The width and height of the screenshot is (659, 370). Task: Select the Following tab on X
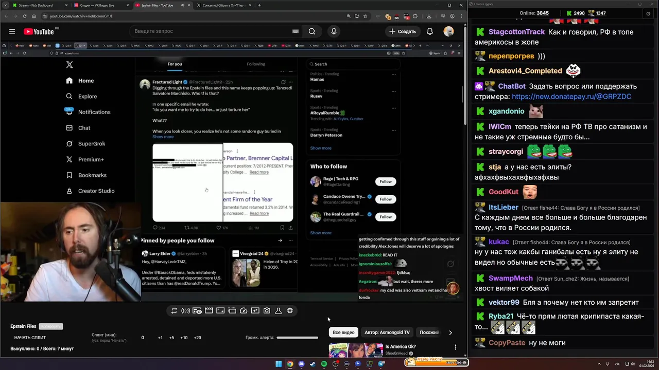pos(256,64)
